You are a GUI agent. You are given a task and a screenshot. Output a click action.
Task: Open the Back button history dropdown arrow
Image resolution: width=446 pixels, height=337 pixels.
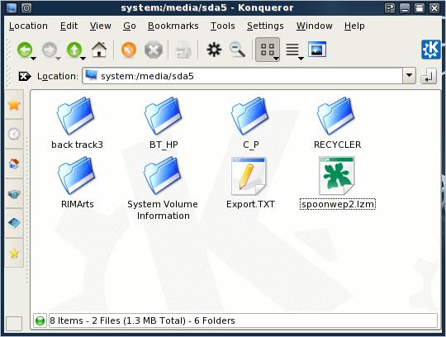[34, 59]
